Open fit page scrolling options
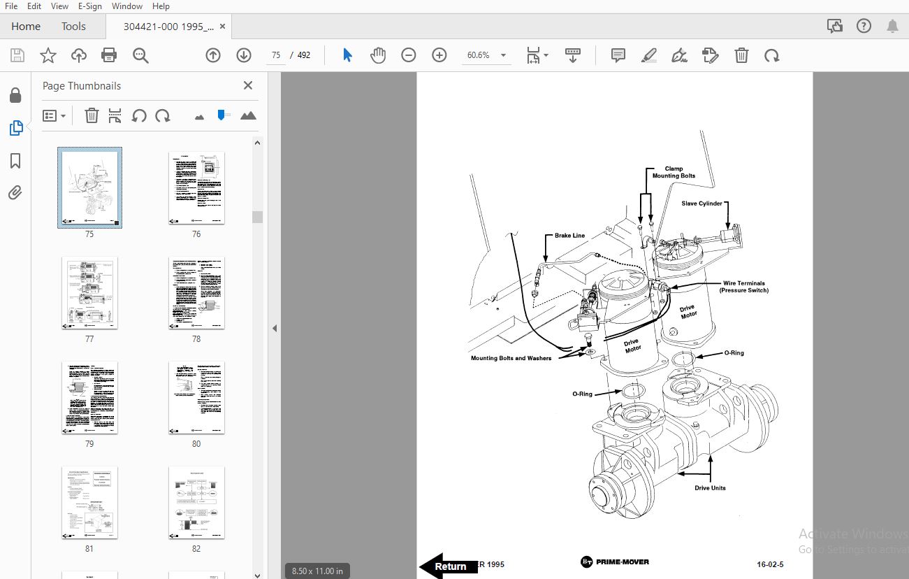The height and width of the screenshot is (579, 909). point(537,55)
